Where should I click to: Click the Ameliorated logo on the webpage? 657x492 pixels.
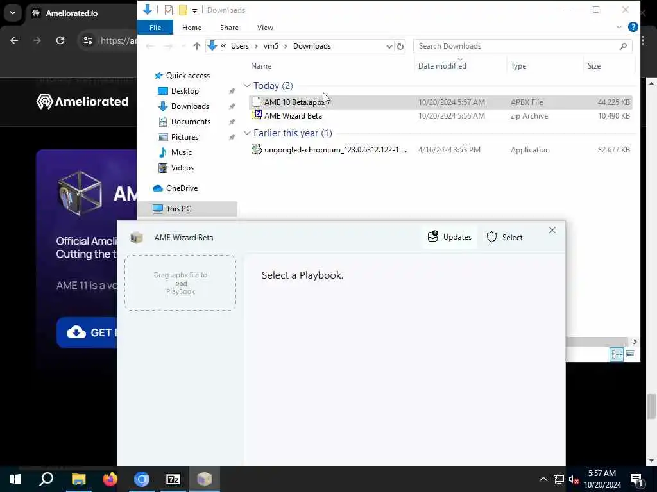(83, 102)
